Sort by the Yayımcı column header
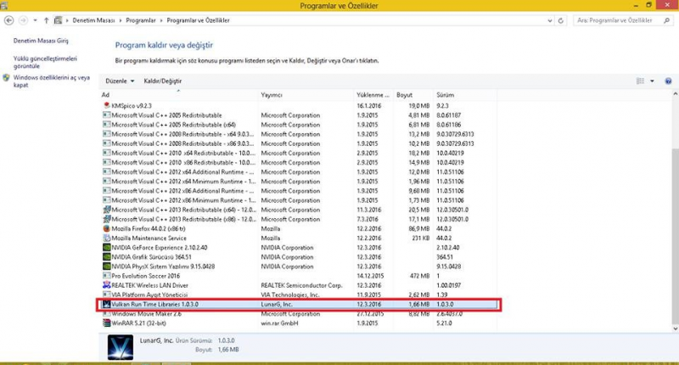The width and height of the screenshot is (679, 365). pyautogui.click(x=306, y=95)
